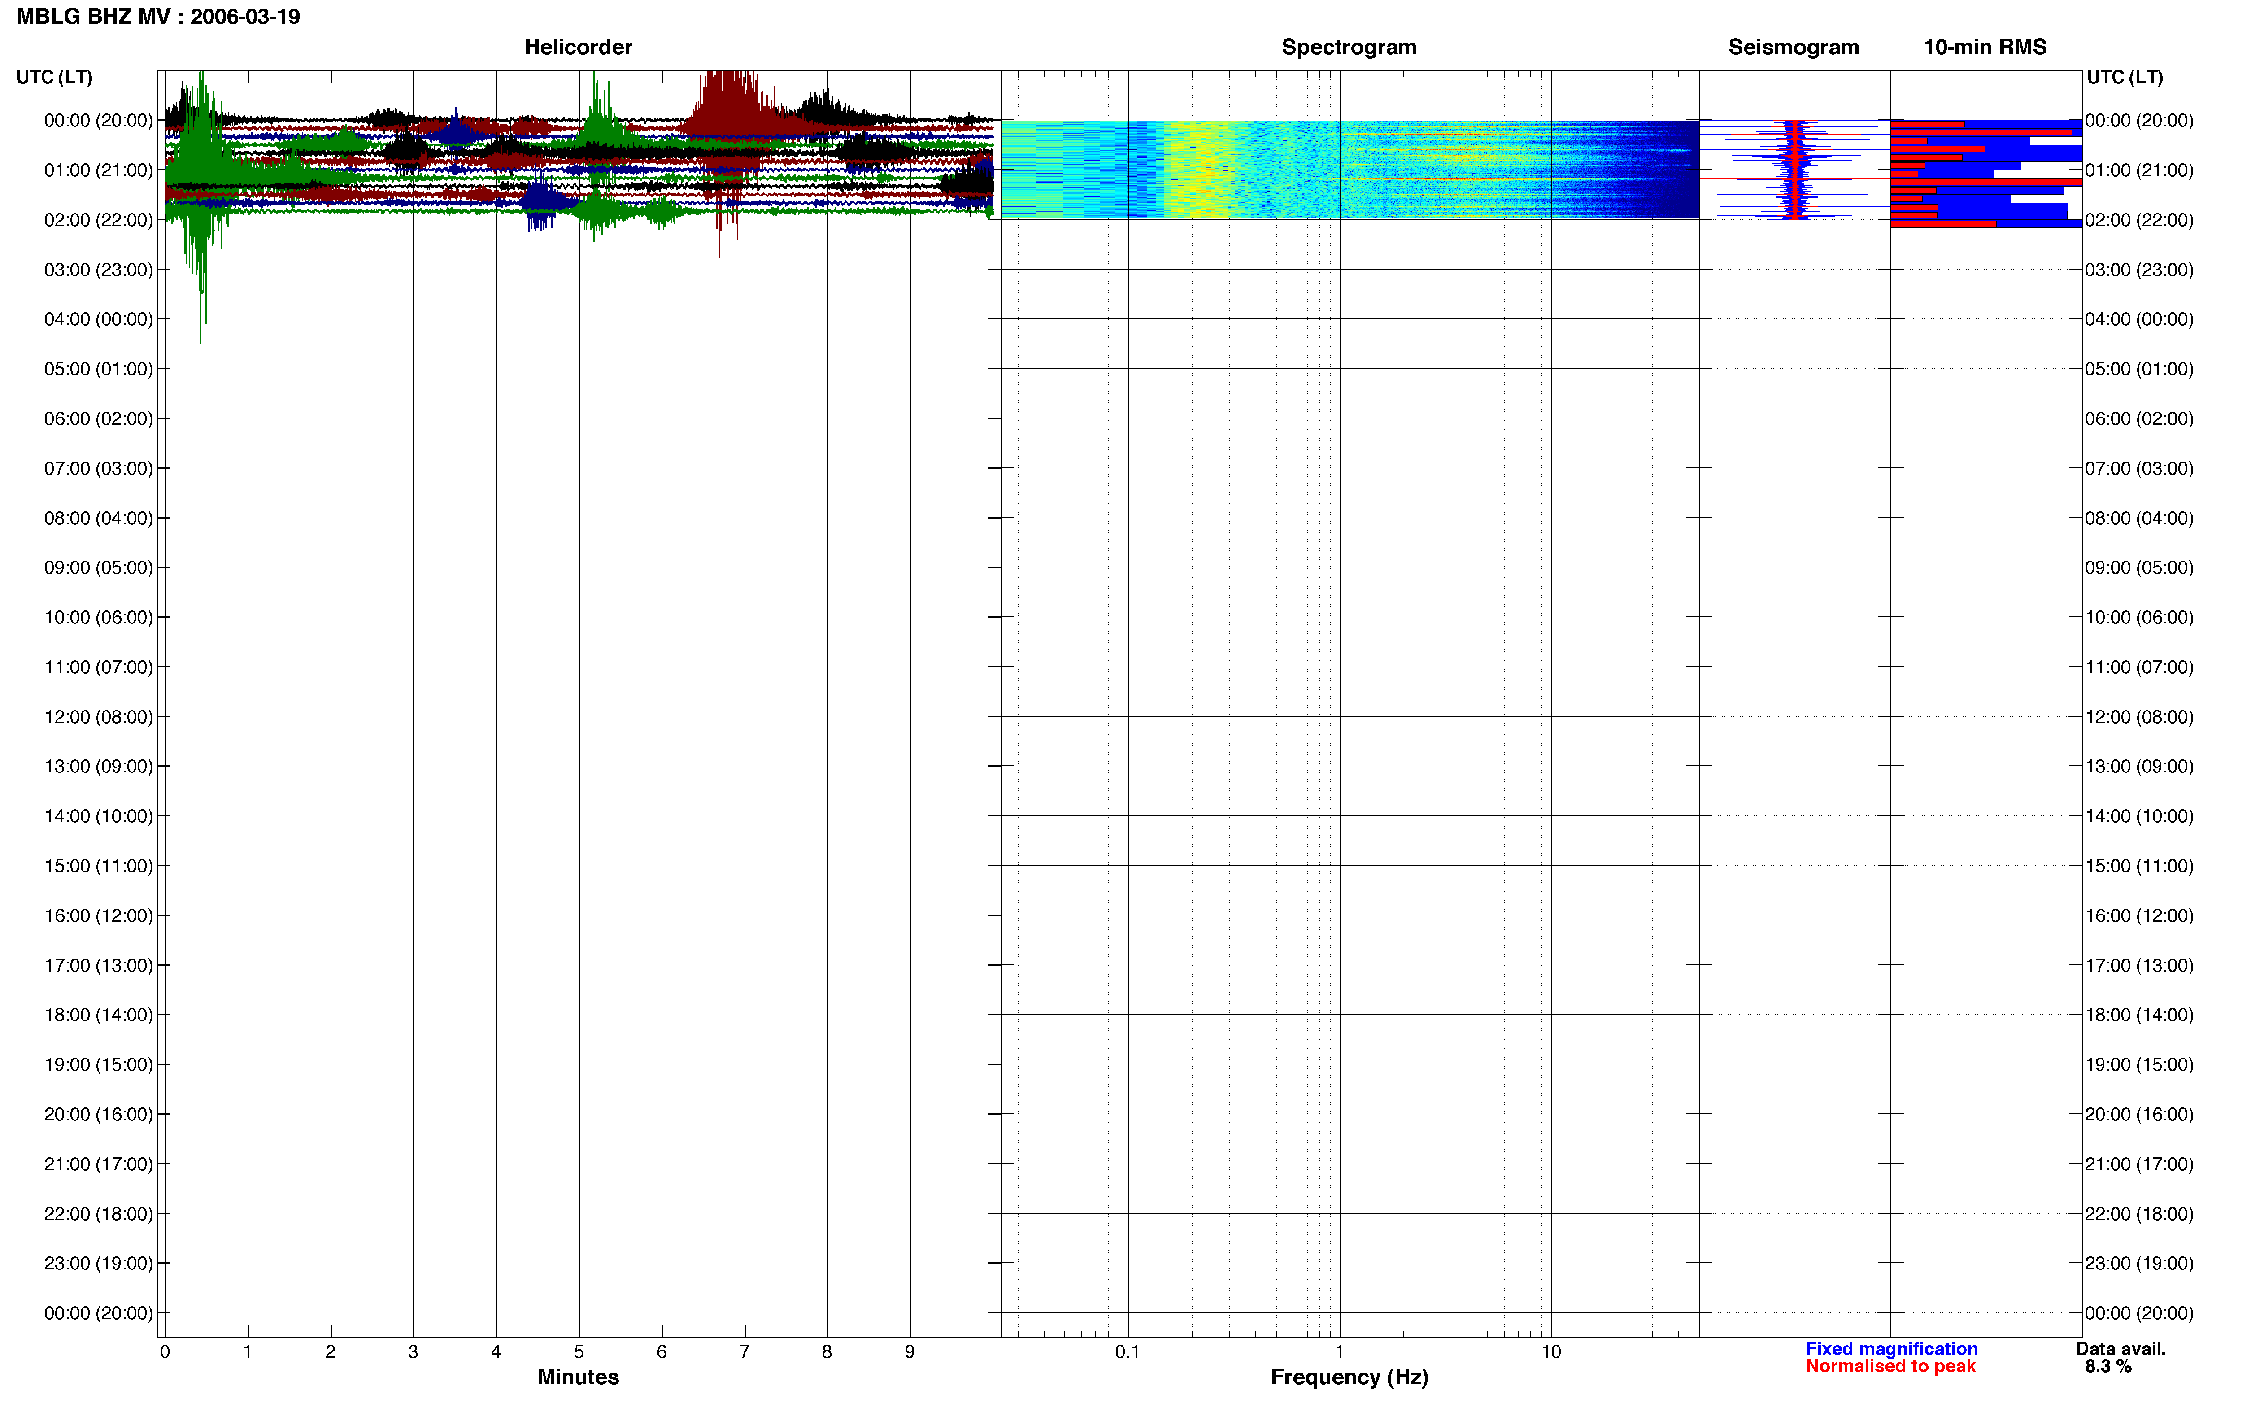Click left axis label '23:00 (19:00)'
Image resolution: width=2251 pixels, height=1408 pixels.
[99, 1264]
